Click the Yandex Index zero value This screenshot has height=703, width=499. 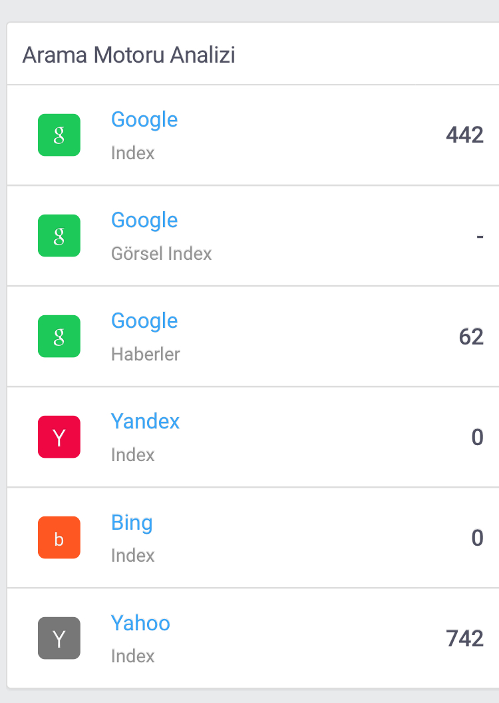pyautogui.click(x=478, y=437)
